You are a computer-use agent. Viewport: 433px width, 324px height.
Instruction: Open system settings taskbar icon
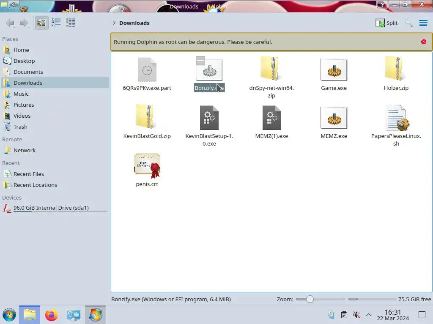[73, 315]
